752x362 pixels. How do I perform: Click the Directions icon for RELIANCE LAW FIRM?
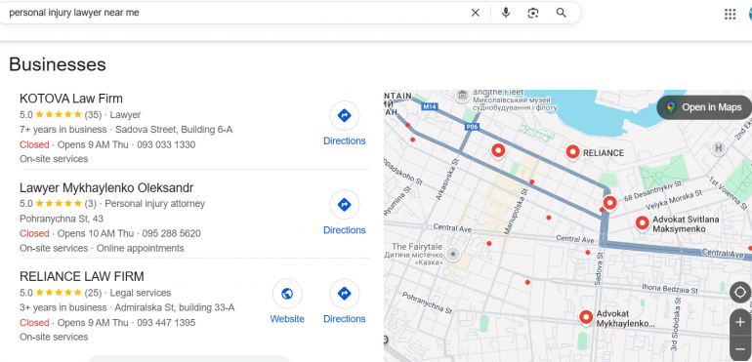point(345,294)
